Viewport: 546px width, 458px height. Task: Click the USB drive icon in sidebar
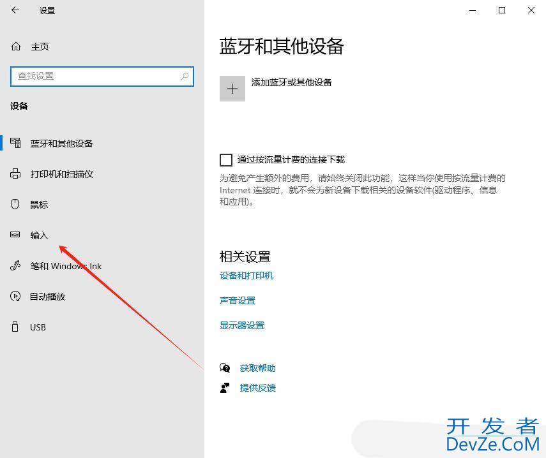(x=16, y=327)
